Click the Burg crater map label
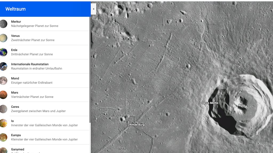The width and height of the screenshot is (273, 153). point(242,105)
